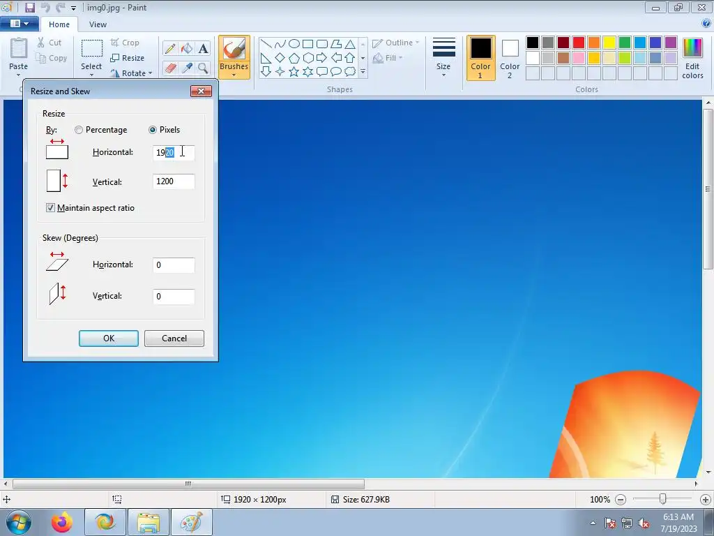Click Cancel in Resize and Skew

coord(174,338)
